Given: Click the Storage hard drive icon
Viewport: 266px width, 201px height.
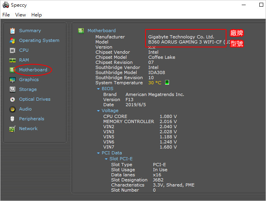Looking at the screenshot, I should (x=13, y=89).
